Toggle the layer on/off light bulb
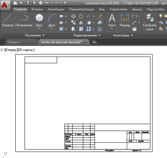The width and height of the screenshot is (167, 158). coord(160,16)
